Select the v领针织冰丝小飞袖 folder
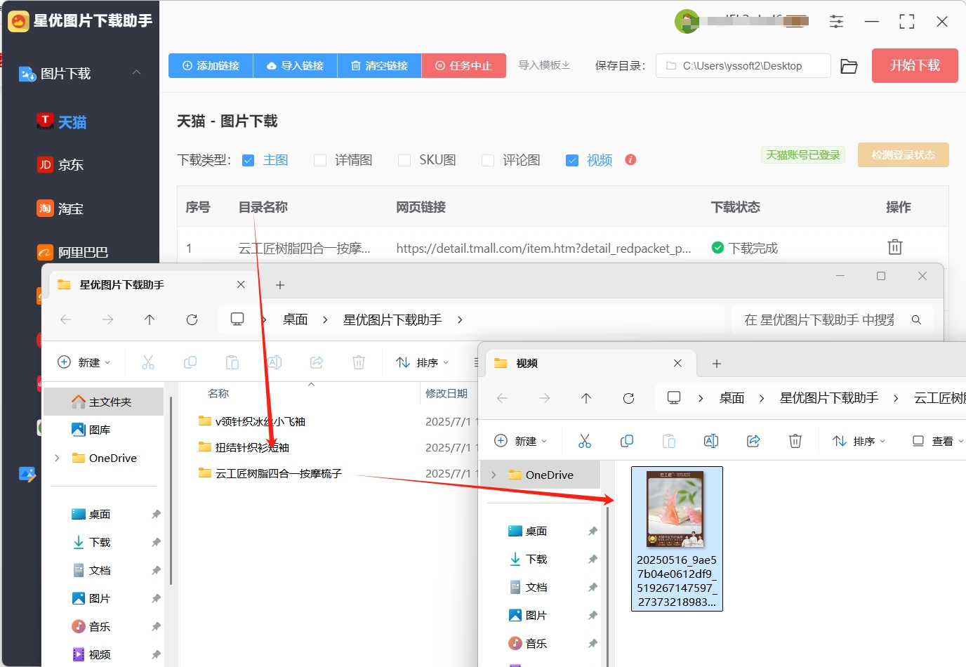966x667 pixels. point(252,421)
